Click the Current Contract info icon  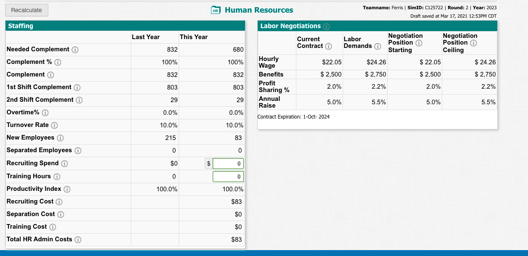pos(328,46)
